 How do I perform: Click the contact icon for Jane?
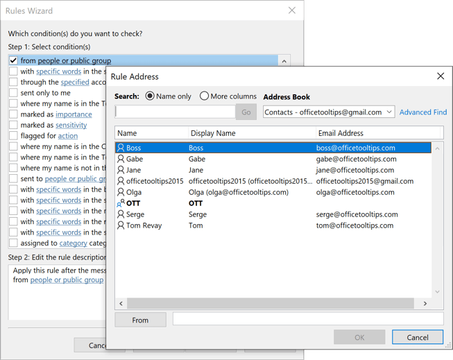(x=121, y=170)
